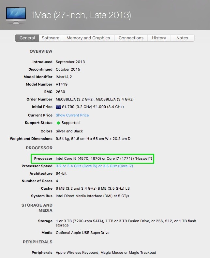The width and height of the screenshot is (210, 258).
Task: Click the initial price €1.799 text
Action: [x=93, y=107]
